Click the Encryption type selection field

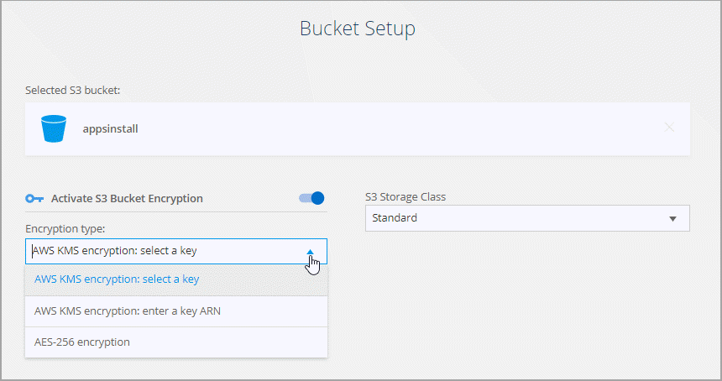[160, 251]
